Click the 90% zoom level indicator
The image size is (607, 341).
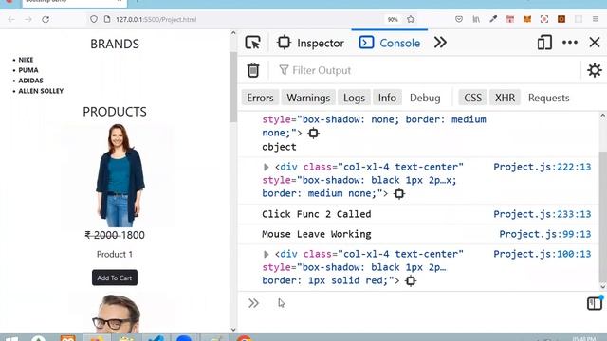(393, 19)
